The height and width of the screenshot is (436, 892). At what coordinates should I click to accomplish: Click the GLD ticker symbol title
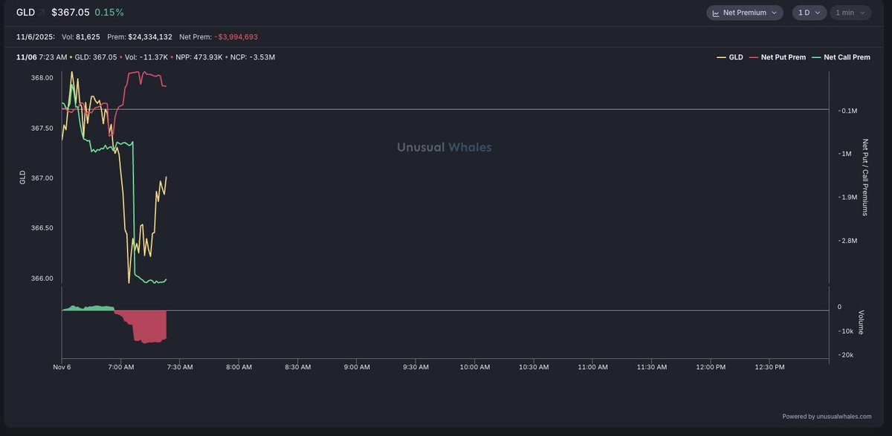pyautogui.click(x=25, y=13)
